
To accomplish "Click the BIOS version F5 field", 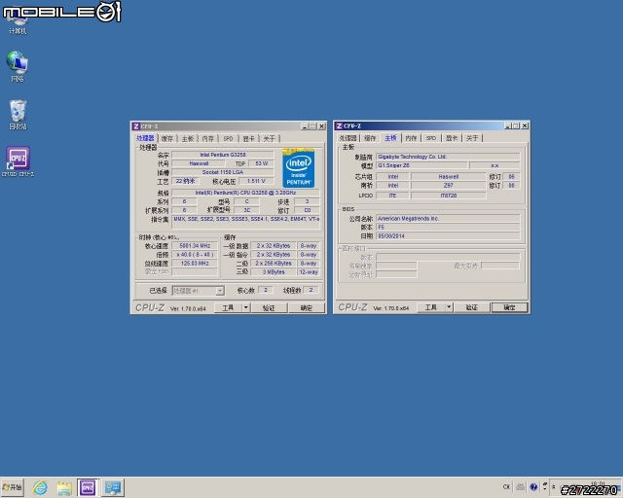I will [x=448, y=228].
